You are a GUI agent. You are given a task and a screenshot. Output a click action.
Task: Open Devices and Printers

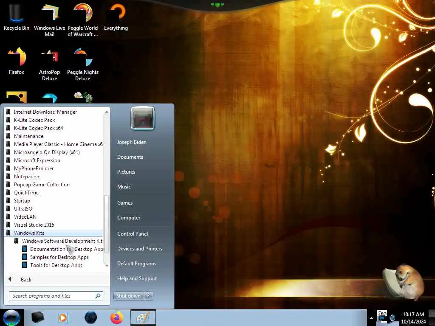(140, 249)
